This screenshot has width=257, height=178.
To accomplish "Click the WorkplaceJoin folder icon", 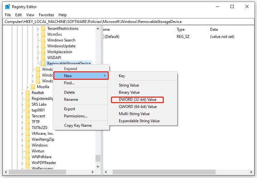I will point(43,52).
